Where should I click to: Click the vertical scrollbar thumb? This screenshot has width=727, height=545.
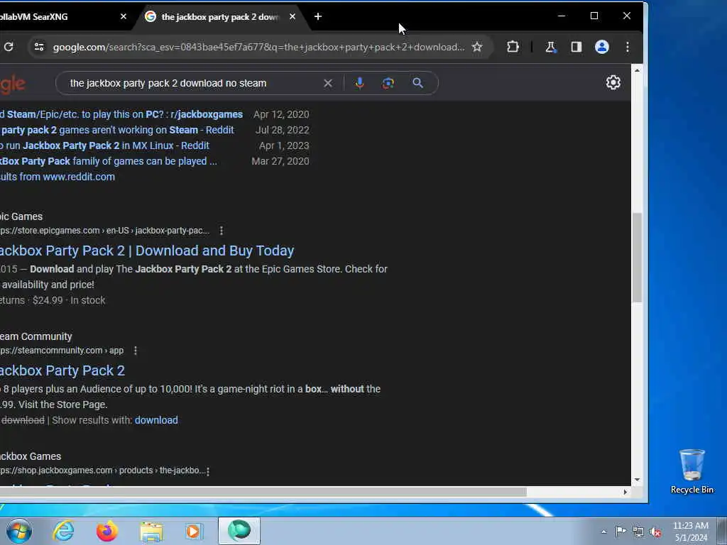(637, 257)
